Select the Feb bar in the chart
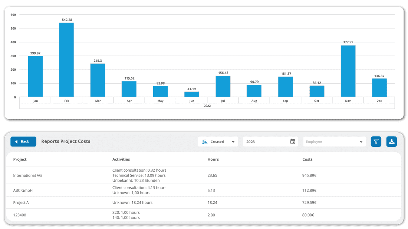Screen dimensions: 408x229 click(66, 59)
